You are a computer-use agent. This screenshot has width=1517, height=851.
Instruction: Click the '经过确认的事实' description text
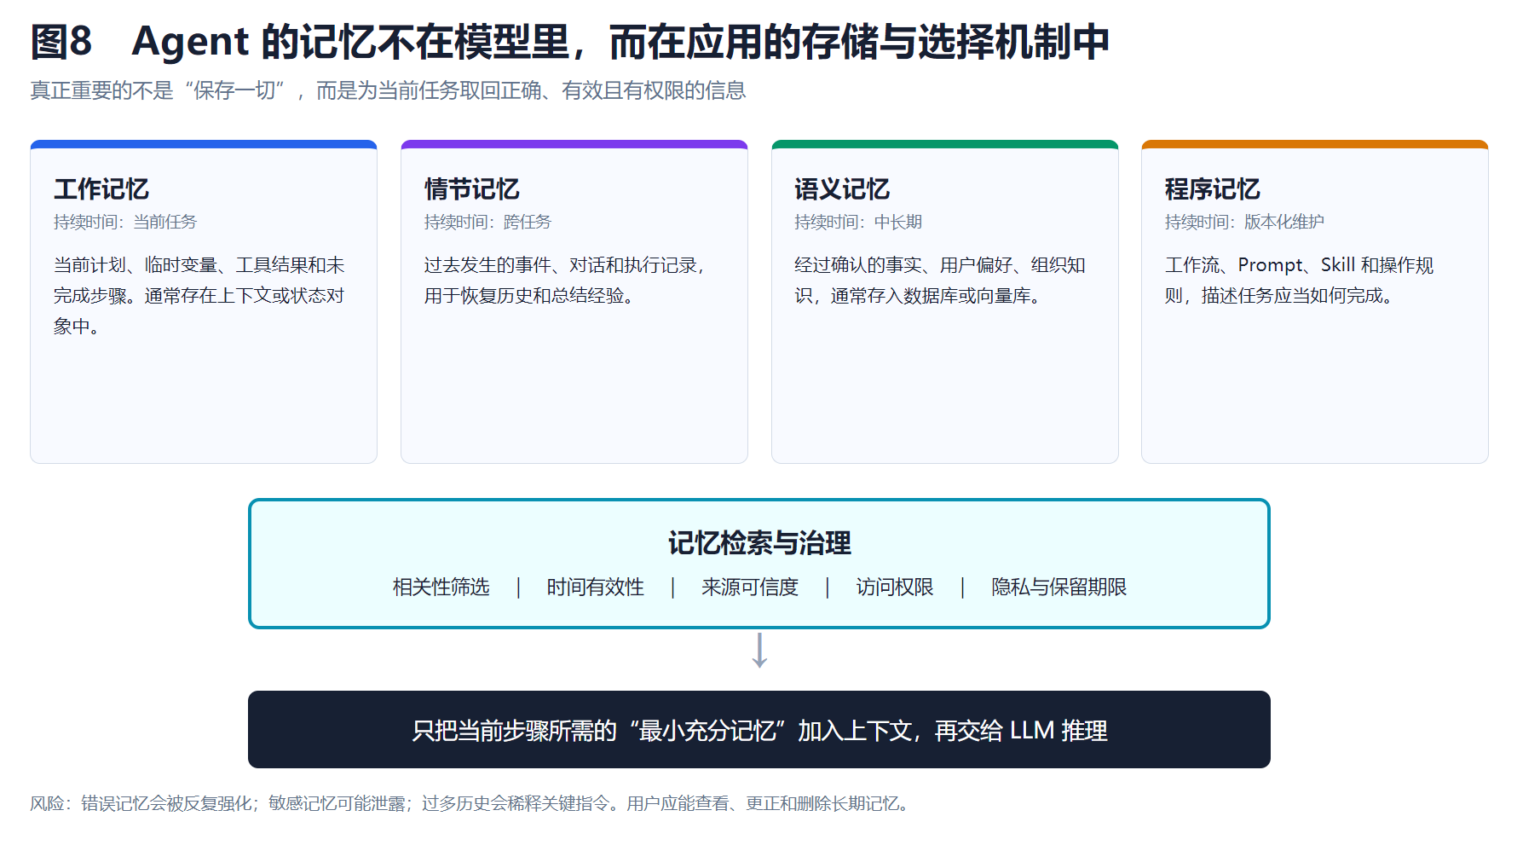coord(940,281)
